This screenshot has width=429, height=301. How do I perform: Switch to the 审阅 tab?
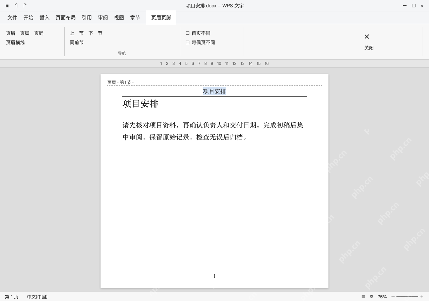[x=103, y=18]
